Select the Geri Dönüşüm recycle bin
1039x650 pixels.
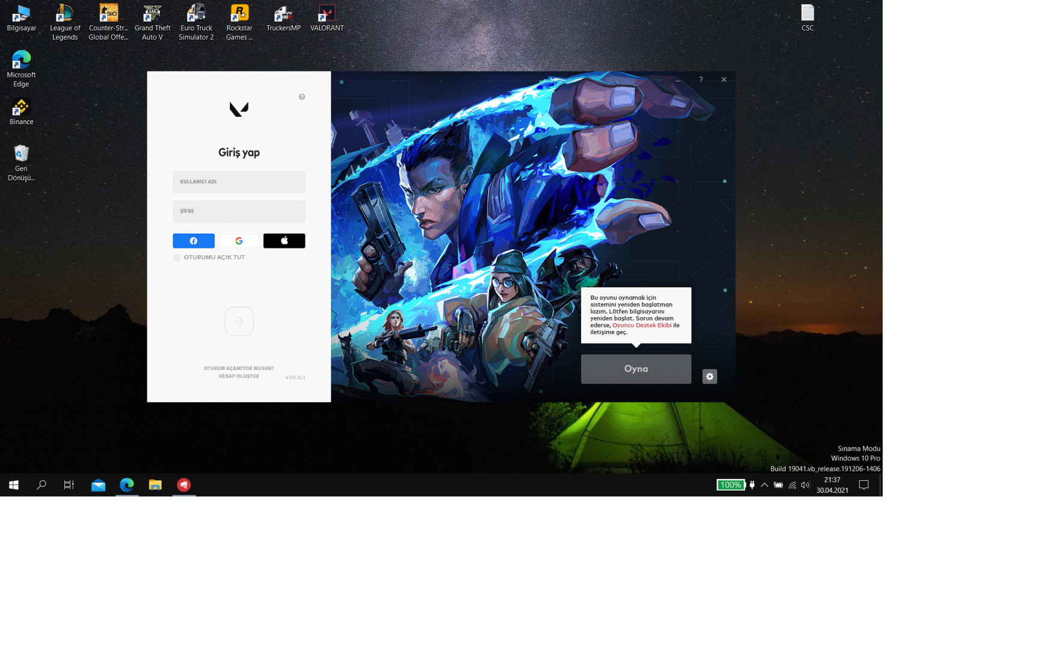(x=22, y=162)
